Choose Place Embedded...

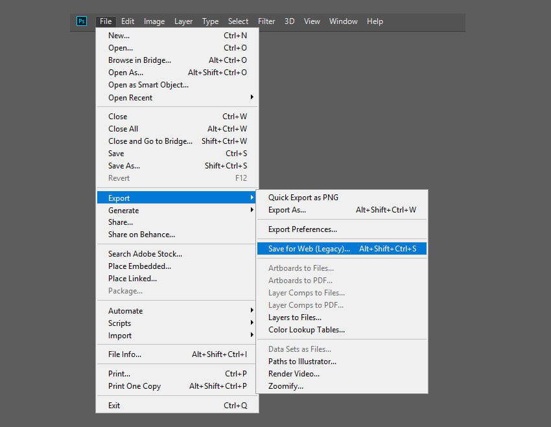point(176,266)
